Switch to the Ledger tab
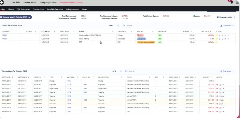Image resolution: width=240 pixels, height=118 pixels. (3, 9)
